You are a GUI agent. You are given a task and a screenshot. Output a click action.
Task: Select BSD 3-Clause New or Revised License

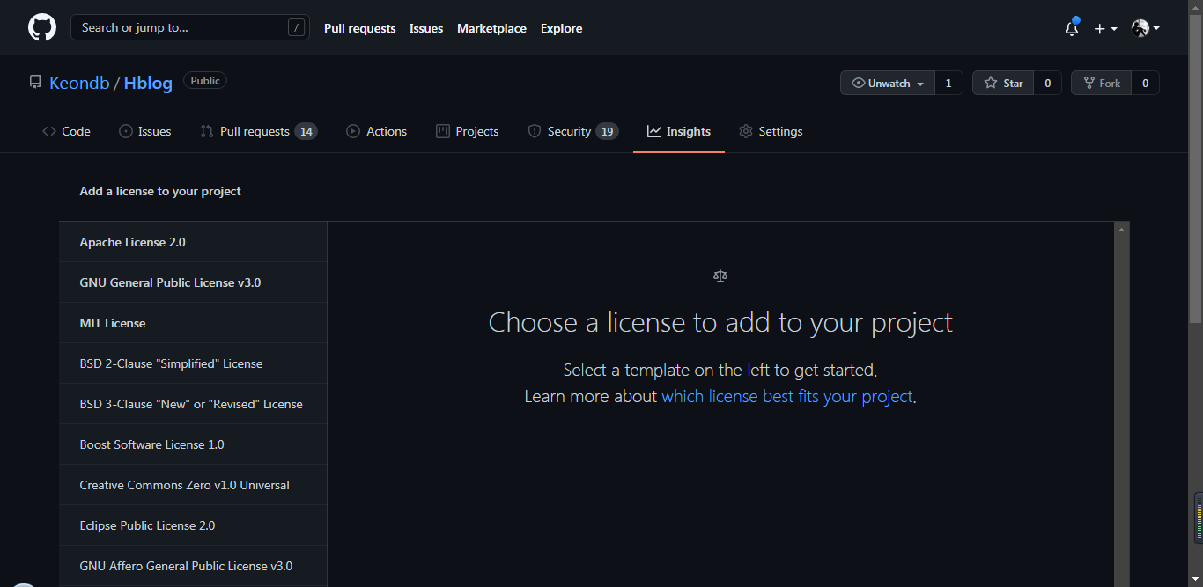tap(193, 404)
